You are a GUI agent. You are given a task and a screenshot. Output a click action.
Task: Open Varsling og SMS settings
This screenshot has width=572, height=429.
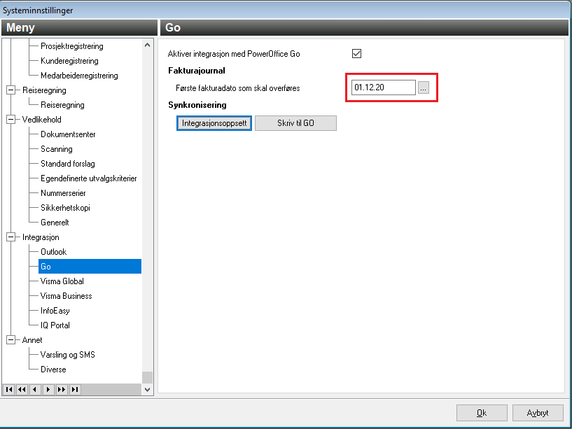67,355
